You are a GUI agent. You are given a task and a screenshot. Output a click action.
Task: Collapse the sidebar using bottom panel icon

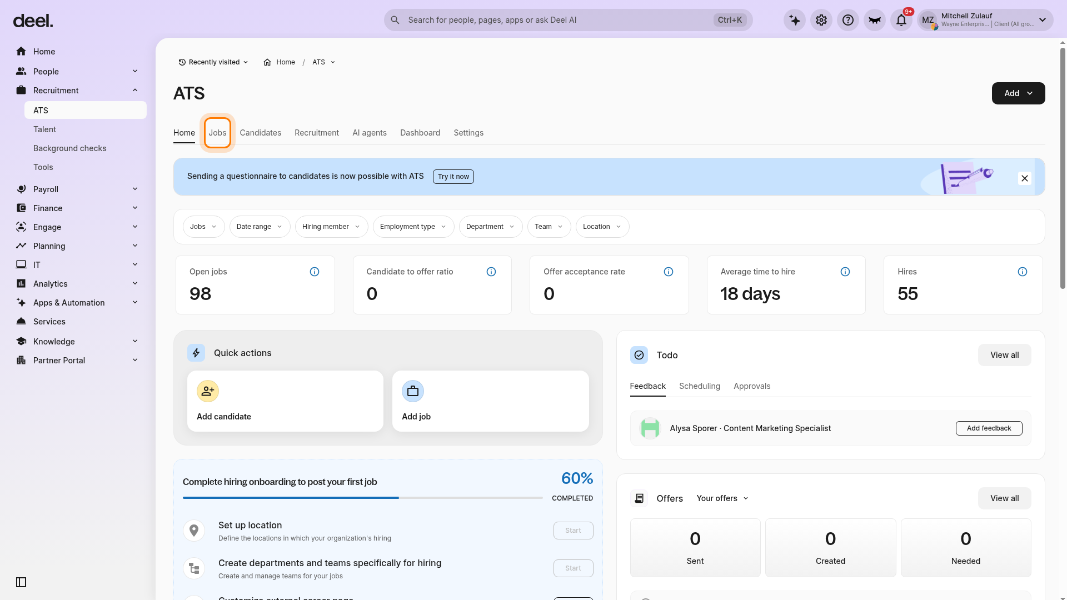[x=21, y=582]
